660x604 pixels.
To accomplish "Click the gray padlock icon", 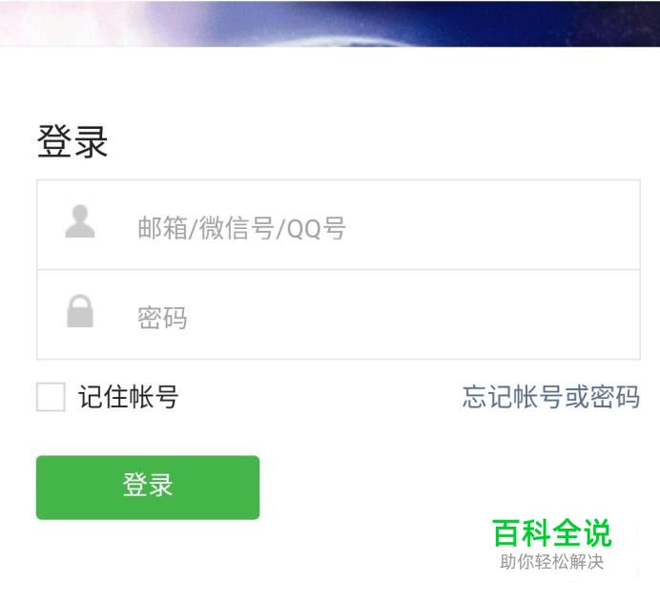I will pyautogui.click(x=80, y=311).
